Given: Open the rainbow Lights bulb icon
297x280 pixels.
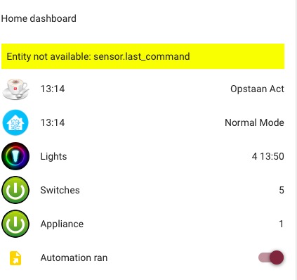Looking at the screenshot, I should (15, 156).
